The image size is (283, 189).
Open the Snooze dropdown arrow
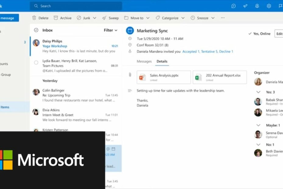click(x=213, y=18)
